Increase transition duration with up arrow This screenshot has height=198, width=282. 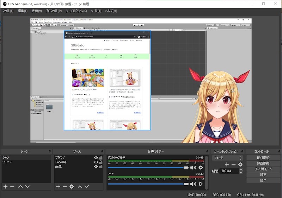pyautogui.click(x=241, y=169)
